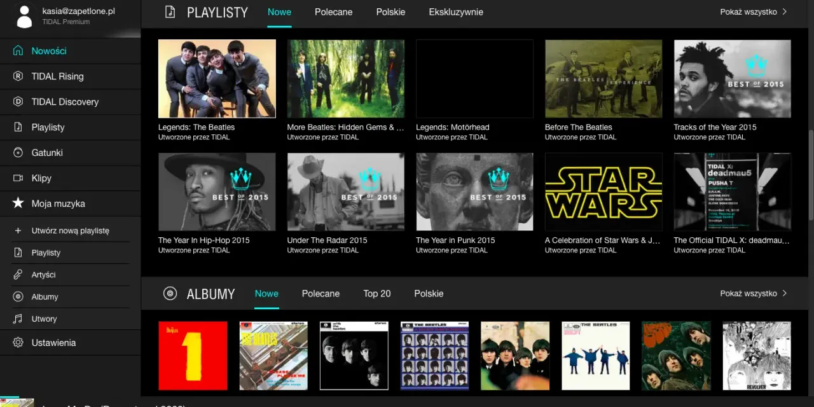Click the Gatunki genres icon

pos(18,153)
